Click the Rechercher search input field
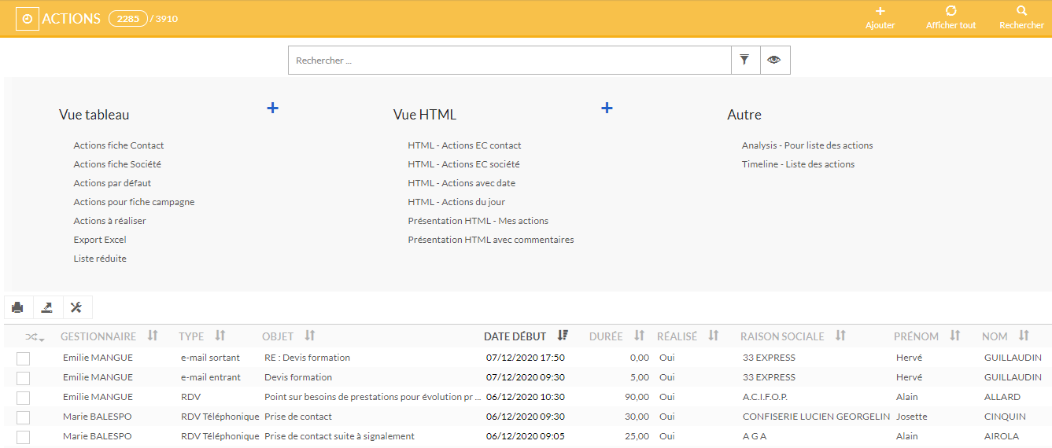1052x448 pixels. pyautogui.click(x=509, y=61)
